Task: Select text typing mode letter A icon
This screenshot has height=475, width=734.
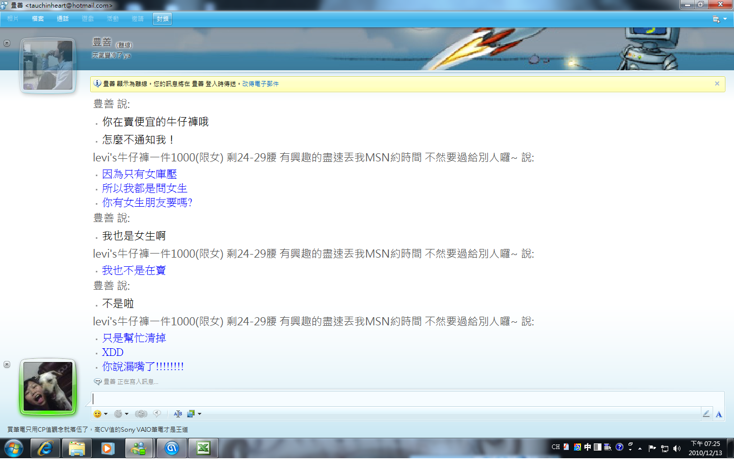Action: 719,414
